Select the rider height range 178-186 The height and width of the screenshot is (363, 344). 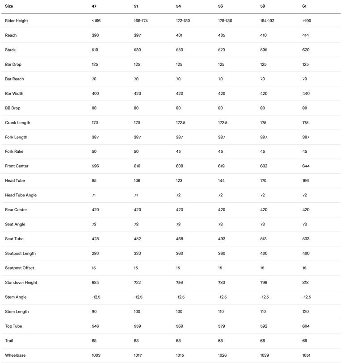click(225, 21)
